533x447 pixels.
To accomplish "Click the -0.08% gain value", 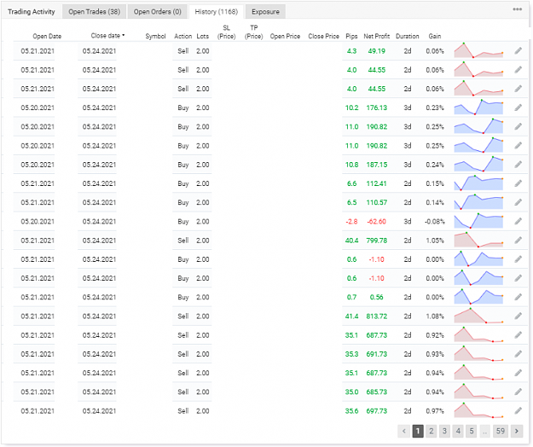I will coord(434,221).
